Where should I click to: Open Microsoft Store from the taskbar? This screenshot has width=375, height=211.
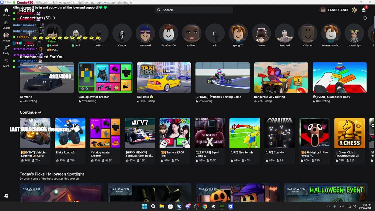[170, 206]
